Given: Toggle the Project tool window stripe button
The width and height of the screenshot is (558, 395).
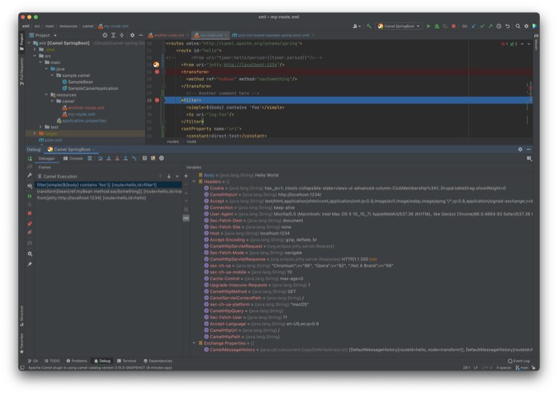Looking at the screenshot, I should [22, 41].
